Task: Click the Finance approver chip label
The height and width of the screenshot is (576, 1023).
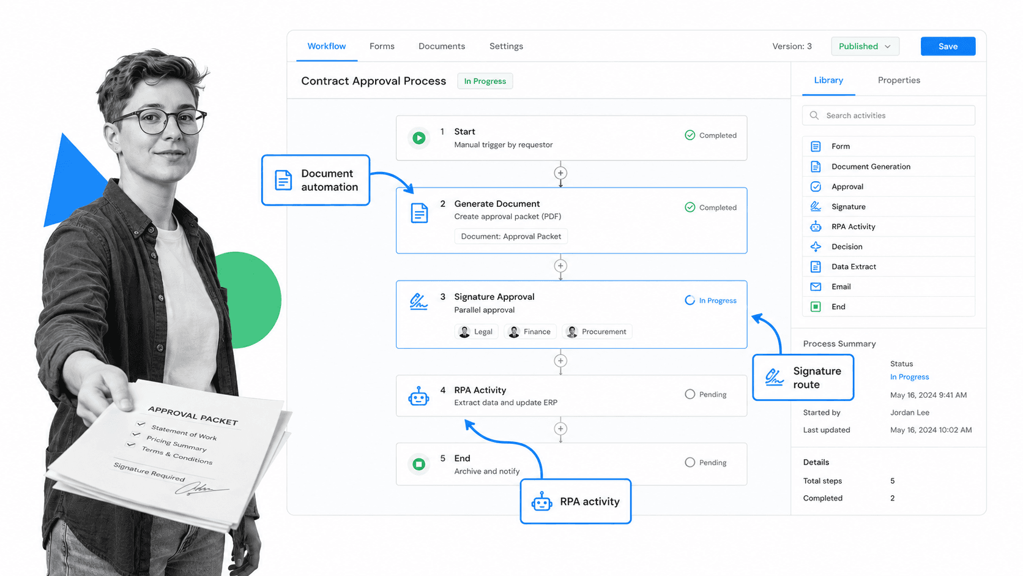Action: [537, 332]
